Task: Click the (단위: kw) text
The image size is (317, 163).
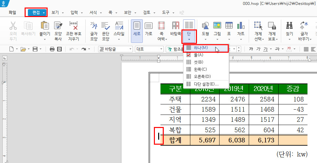Action: (x=292, y=154)
